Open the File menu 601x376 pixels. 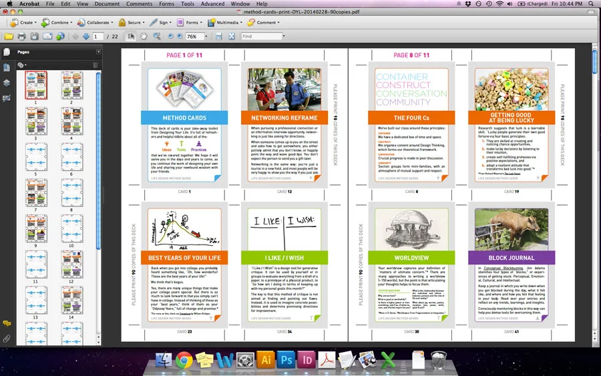click(x=50, y=4)
